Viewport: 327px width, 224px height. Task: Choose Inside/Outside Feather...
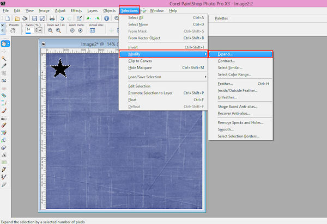point(240,90)
